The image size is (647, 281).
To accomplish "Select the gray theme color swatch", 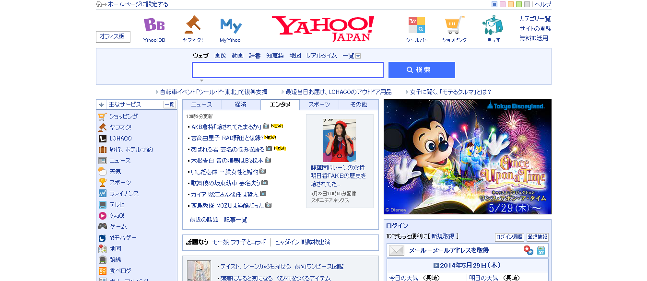I will (x=527, y=4).
